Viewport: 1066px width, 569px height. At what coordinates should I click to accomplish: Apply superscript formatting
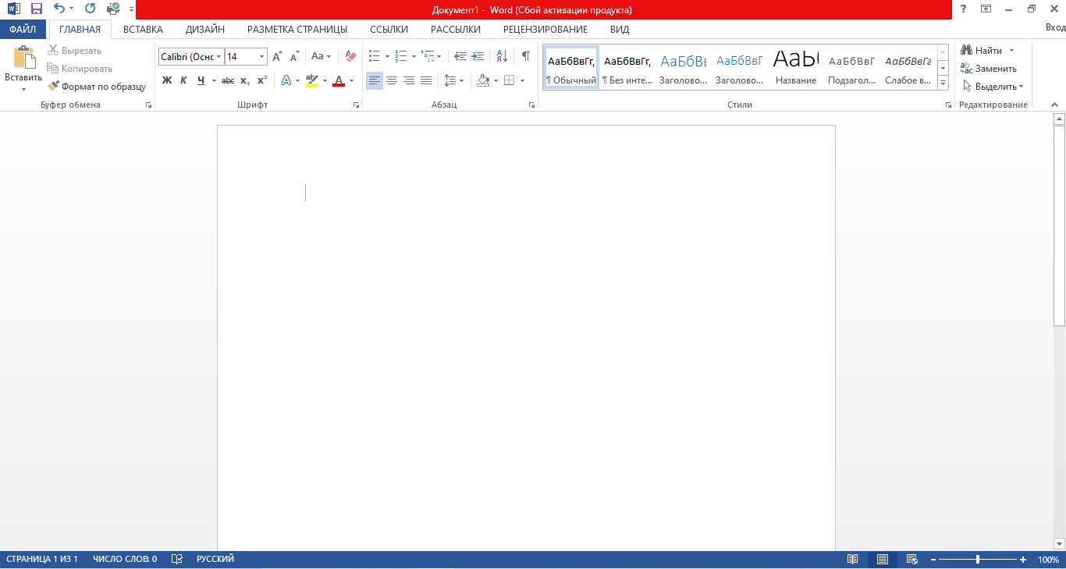(261, 80)
